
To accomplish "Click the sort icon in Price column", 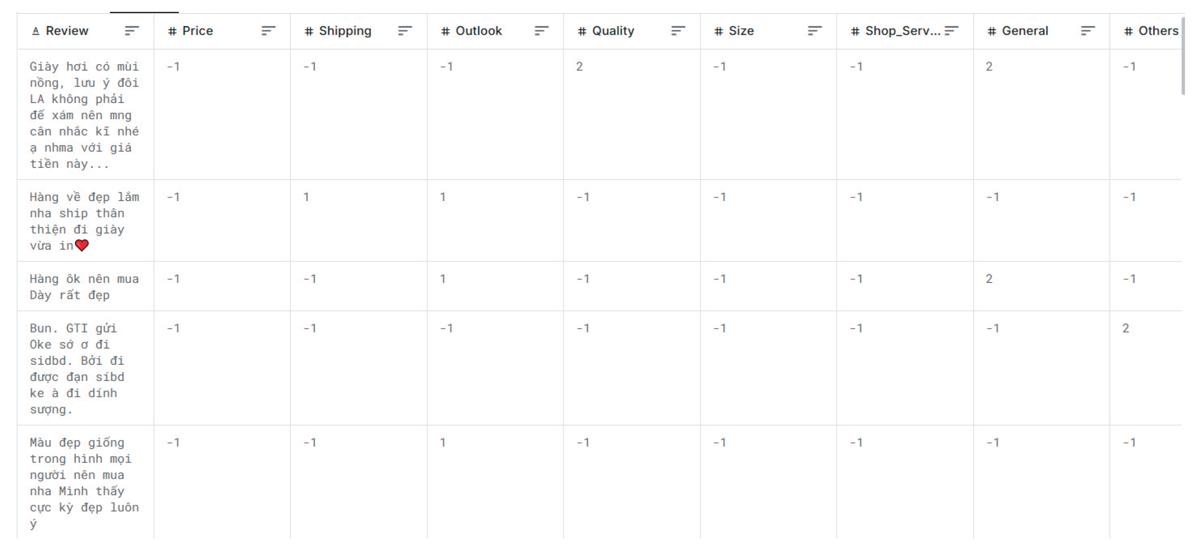I will coord(268,31).
